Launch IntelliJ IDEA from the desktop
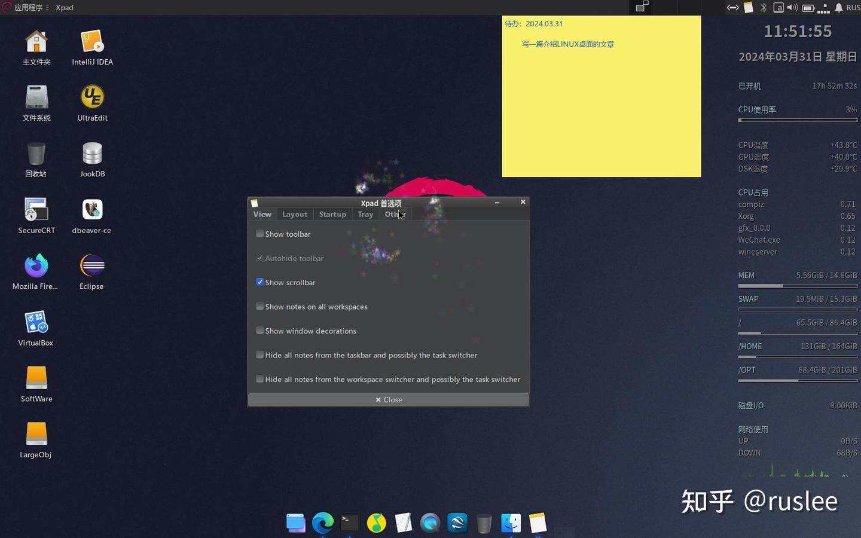 pyautogui.click(x=91, y=42)
